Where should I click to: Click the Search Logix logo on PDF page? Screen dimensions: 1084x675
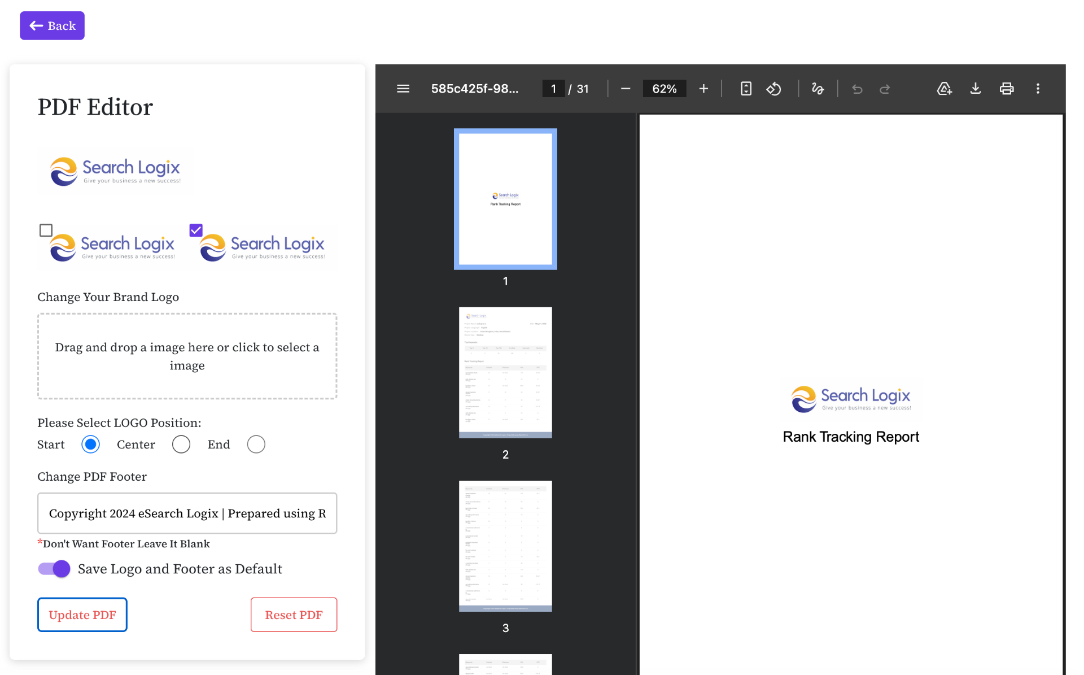[x=851, y=399]
